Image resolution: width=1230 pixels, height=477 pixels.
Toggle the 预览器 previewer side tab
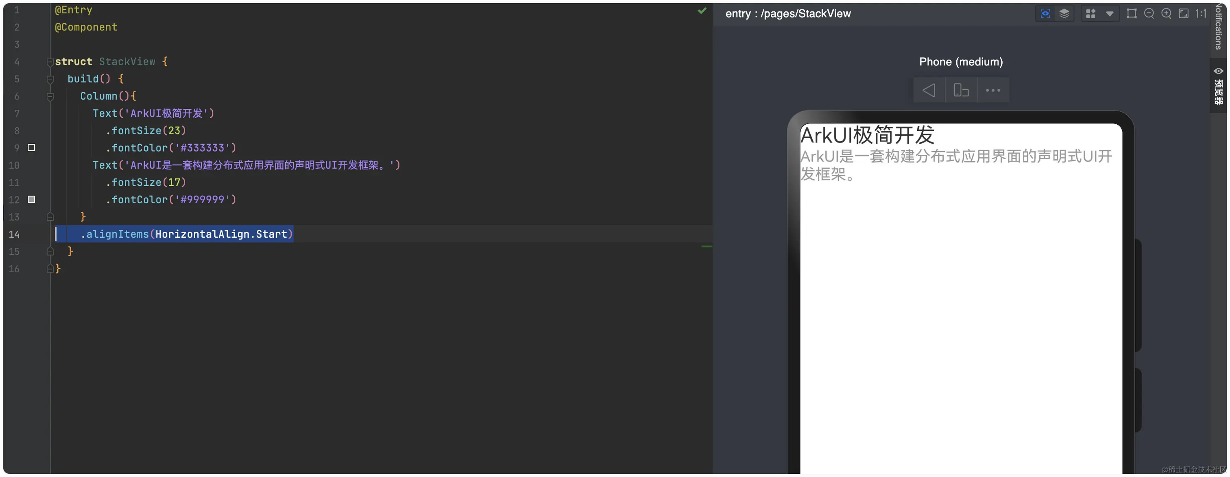(x=1219, y=86)
